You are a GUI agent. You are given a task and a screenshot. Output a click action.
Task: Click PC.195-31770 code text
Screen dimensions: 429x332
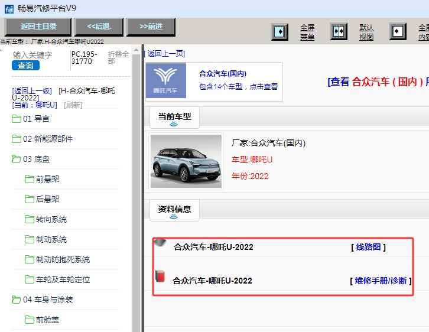[x=84, y=58]
